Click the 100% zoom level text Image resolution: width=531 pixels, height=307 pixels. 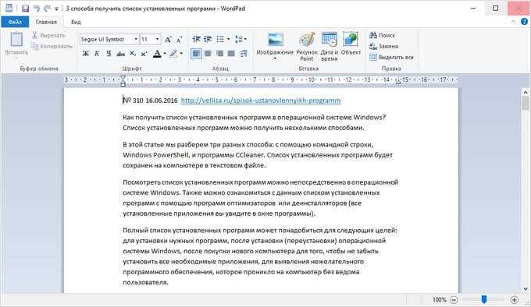point(439,299)
